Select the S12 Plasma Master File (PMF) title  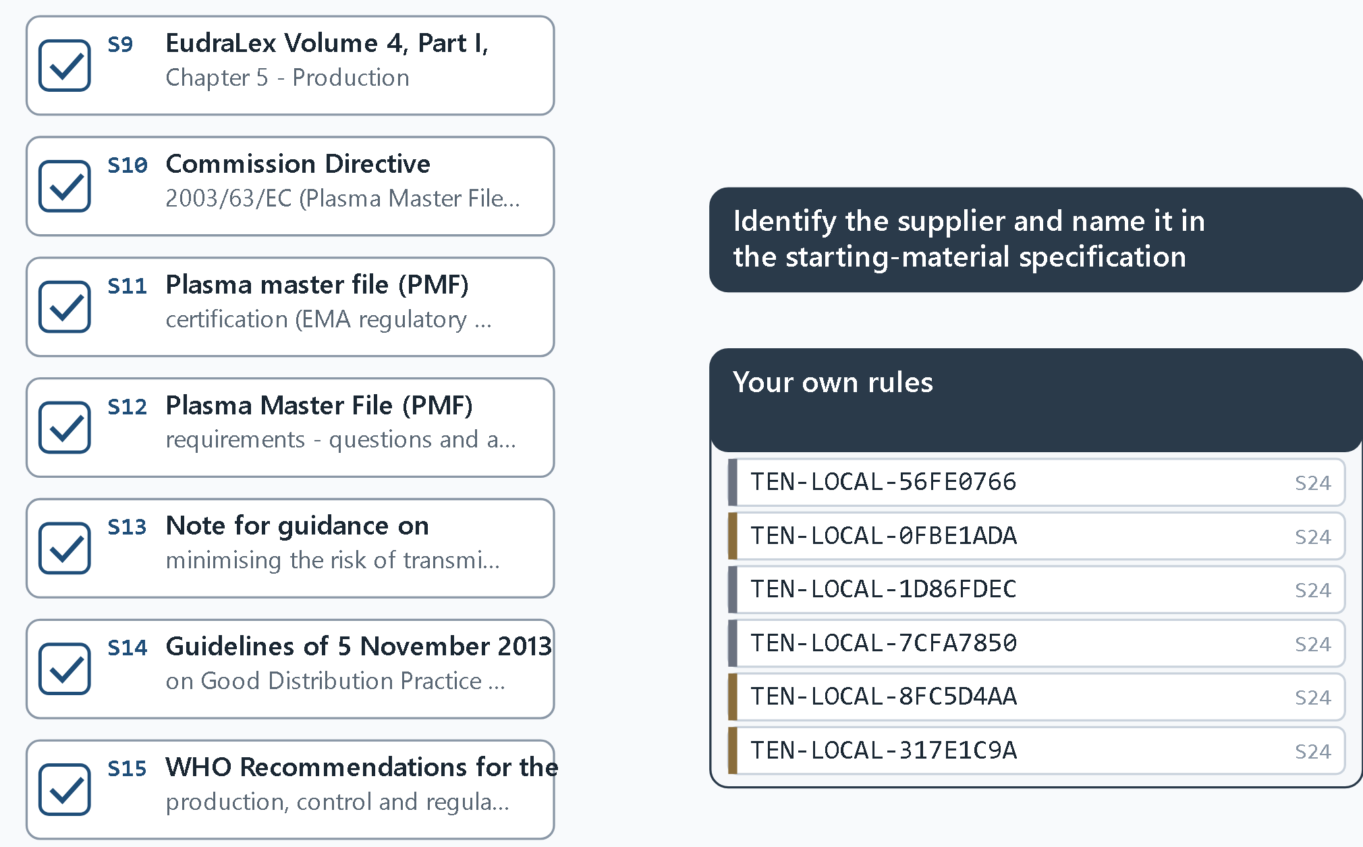click(x=319, y=406)
